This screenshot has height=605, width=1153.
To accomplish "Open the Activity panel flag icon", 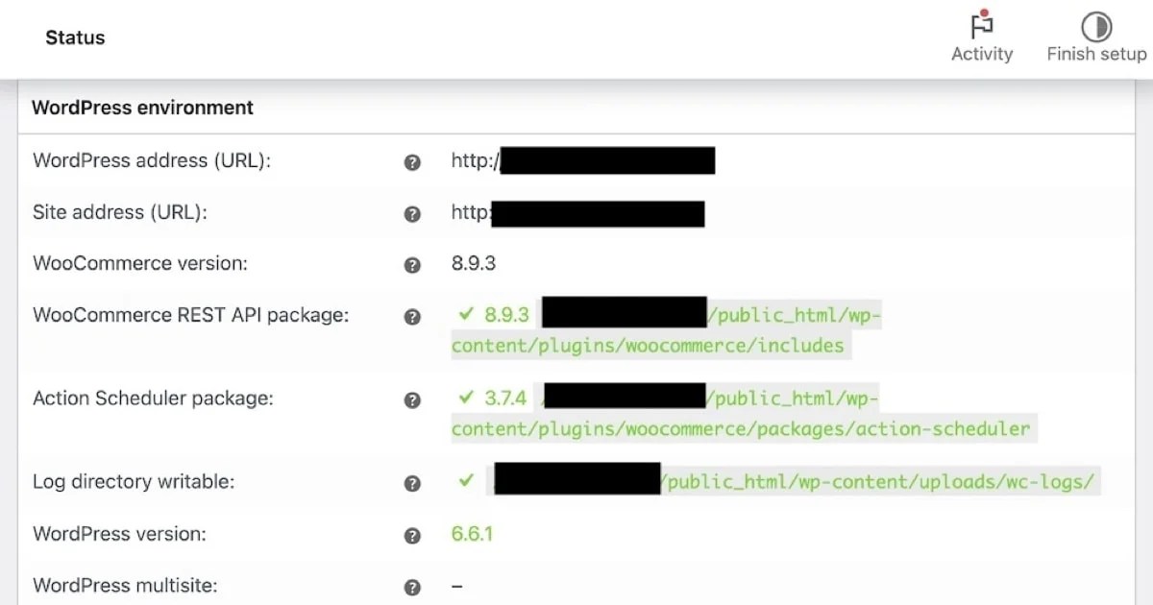I will coord(981,25).
